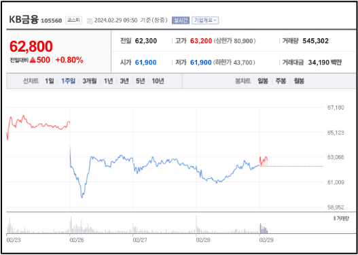Switch to 월봉 candlestick chart
Viewport: 358px width, 255px height.
299,81
